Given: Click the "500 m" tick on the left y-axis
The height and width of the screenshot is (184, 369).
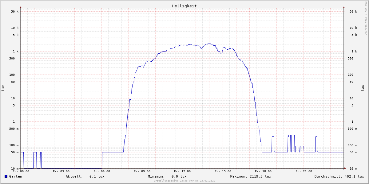Looking at the screenshot, I should coord(14,129).
